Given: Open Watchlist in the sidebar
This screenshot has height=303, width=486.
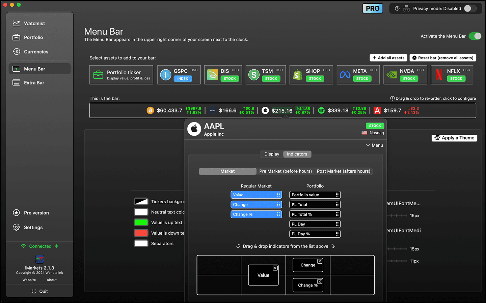Looking at the screenshot, I should (x=34, y=23).
